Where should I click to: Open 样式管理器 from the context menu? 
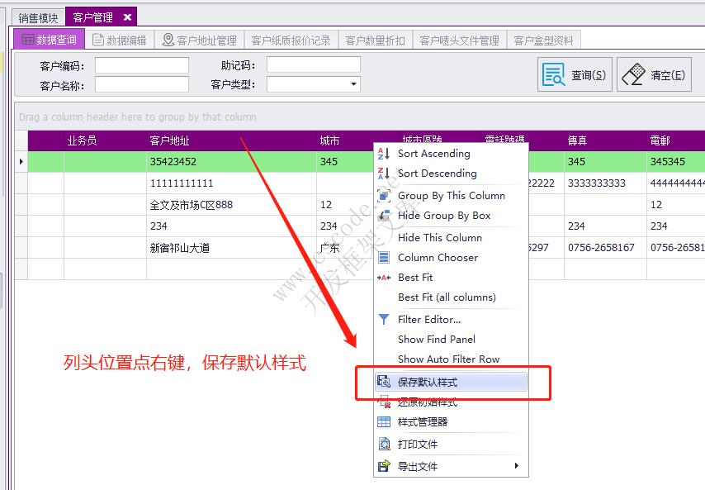pos(423,423)
